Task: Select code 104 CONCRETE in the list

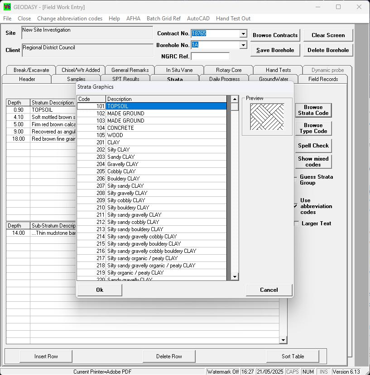Action: point(136,128)
